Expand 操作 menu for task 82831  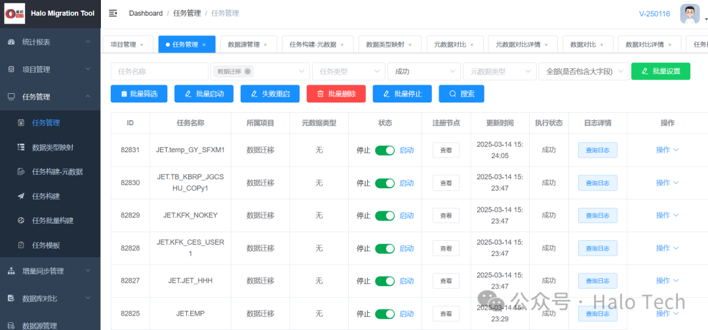click(x=667, y=150)
